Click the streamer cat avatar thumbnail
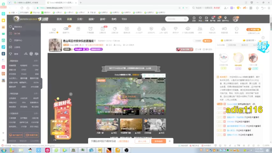The height and width of the screenshot is (153, 272). (x=55, y=45)
